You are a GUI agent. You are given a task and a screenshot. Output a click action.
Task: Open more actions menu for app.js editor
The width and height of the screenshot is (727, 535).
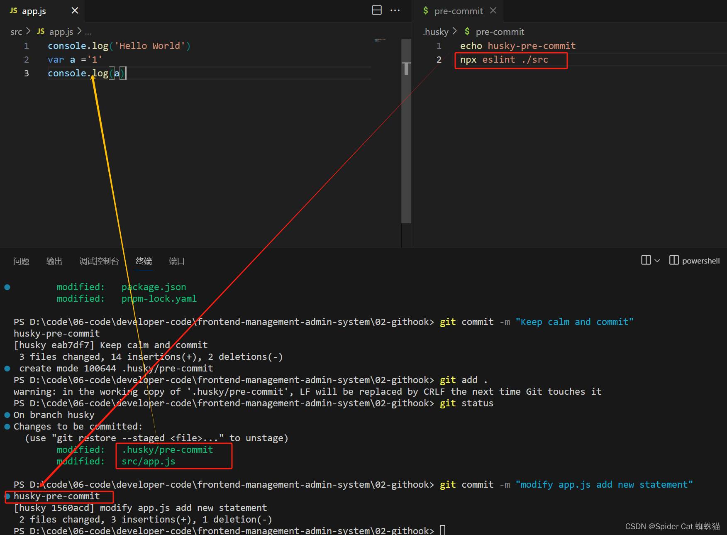(x=395, y=10)
